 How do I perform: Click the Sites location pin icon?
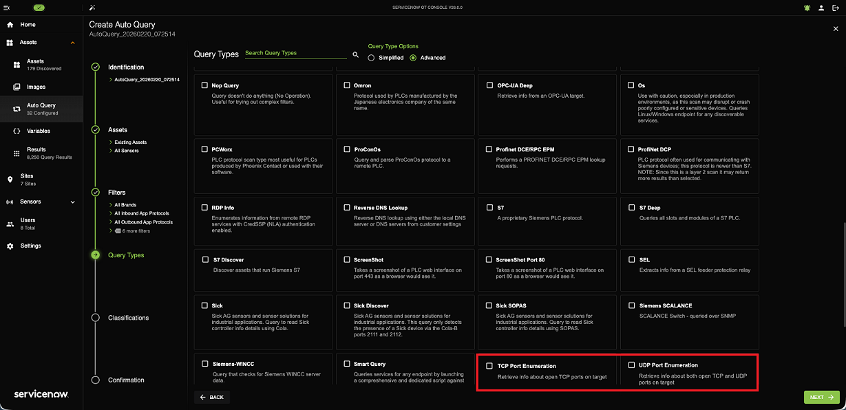[x=10, y=180]
